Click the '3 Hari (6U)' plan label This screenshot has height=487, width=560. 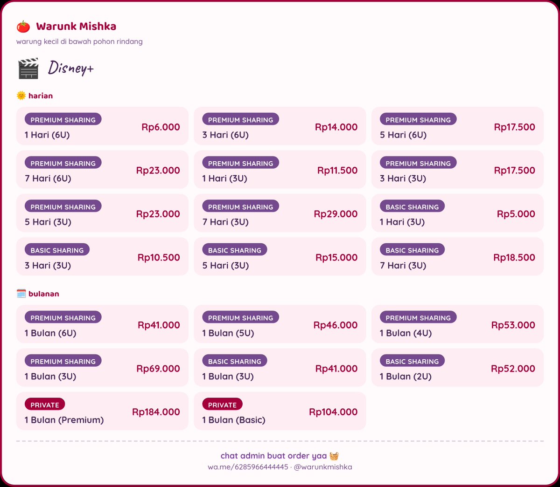pyautogui.click(x=225, y=135)
